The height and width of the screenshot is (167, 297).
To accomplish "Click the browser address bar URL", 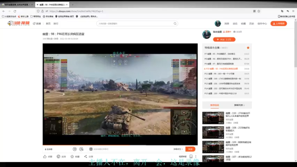I will point(76,11).
